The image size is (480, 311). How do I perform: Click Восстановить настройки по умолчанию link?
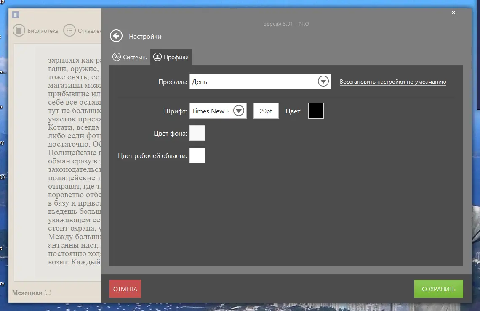pyautogui.click(x=393, y=82)
